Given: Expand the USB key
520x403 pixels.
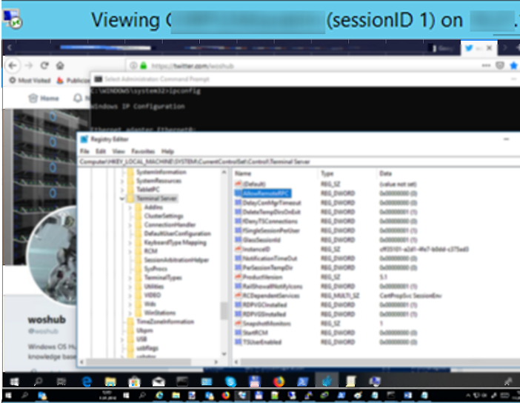Looking at the screenshot, I should coord(122,339).
